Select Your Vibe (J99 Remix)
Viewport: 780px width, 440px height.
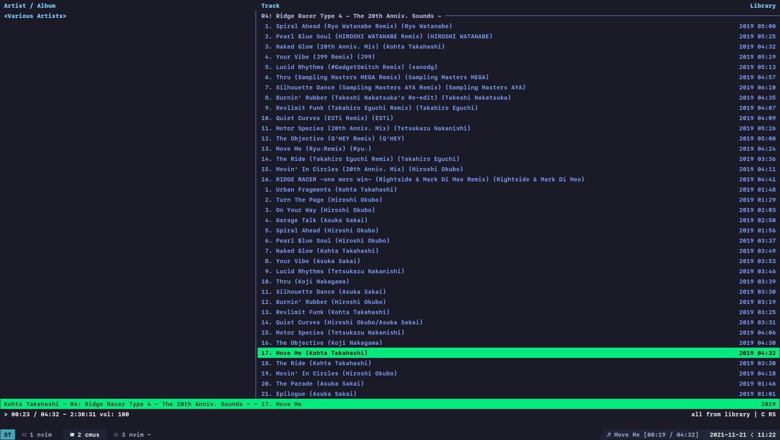[x=519, y=57]
